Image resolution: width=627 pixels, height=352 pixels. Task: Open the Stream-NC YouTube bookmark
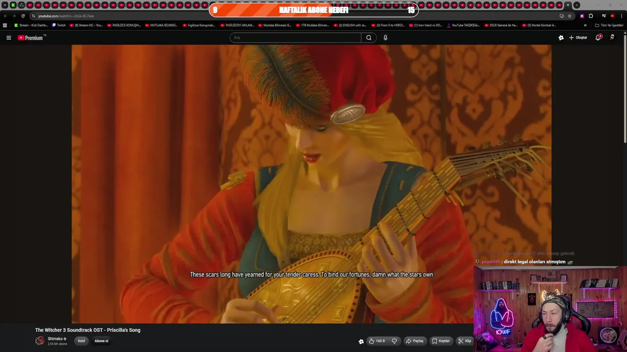[86, 25]
